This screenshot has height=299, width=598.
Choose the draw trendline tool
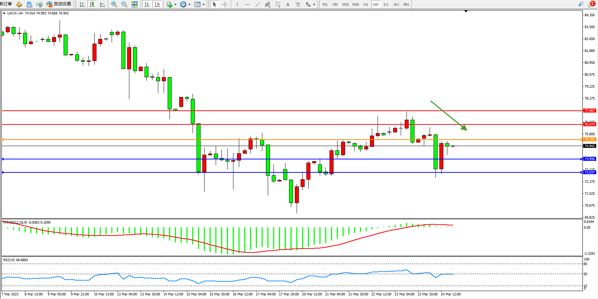click(257, 4)
